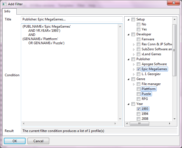The image size is (182, 148).
Task: Collapse the Publisher tree node
Action: 128,59
